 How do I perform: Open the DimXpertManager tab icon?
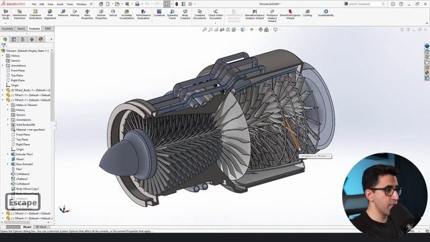32,40
